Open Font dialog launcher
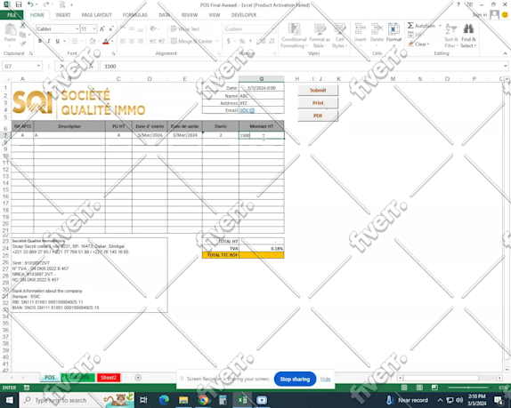This screenshot has height=408, width=511. coord(113,53)
